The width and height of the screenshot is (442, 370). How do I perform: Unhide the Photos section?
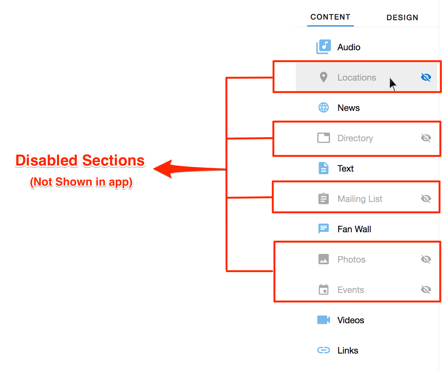pos(426,259)
